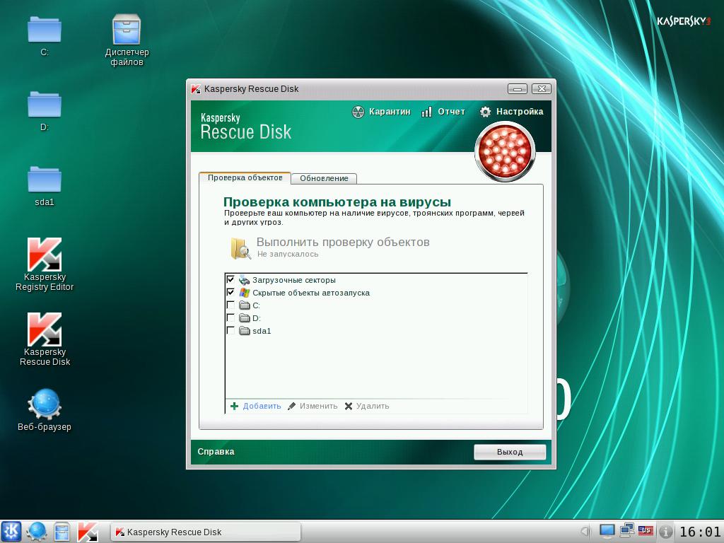Viewport: 724px width, 543px height.
Task: Uncheck Загрузочные секторы scan target
Action: tap(231, 280)
